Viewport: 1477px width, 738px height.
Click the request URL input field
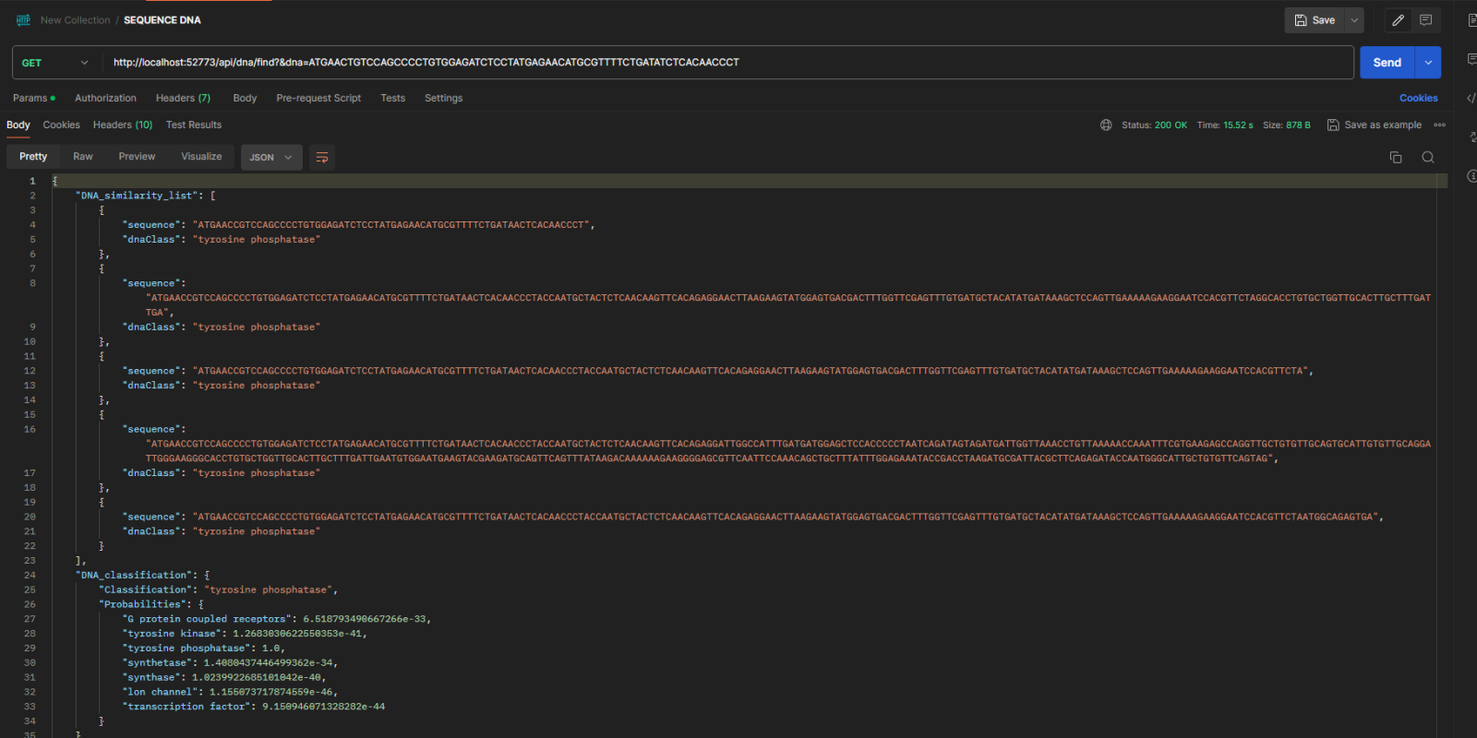[x=720, y=63]
